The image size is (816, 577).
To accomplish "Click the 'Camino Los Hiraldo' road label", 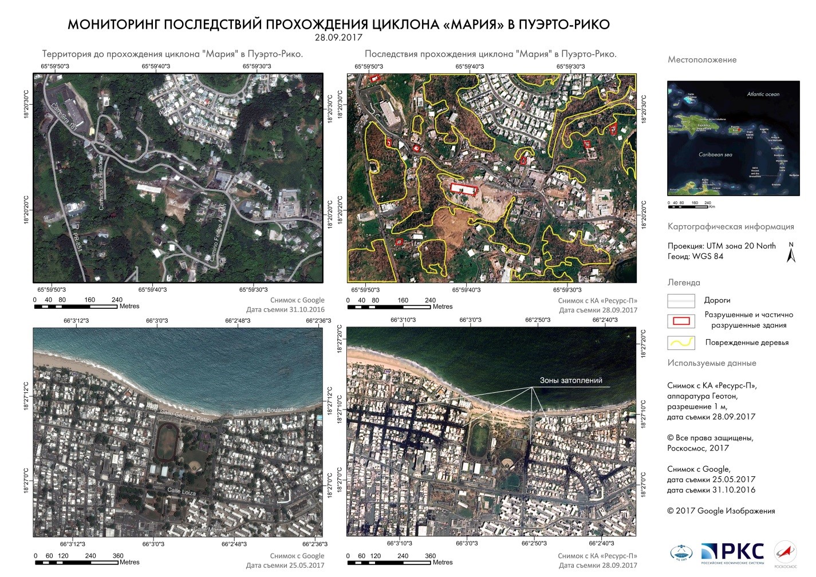I will tap(101, 183).
